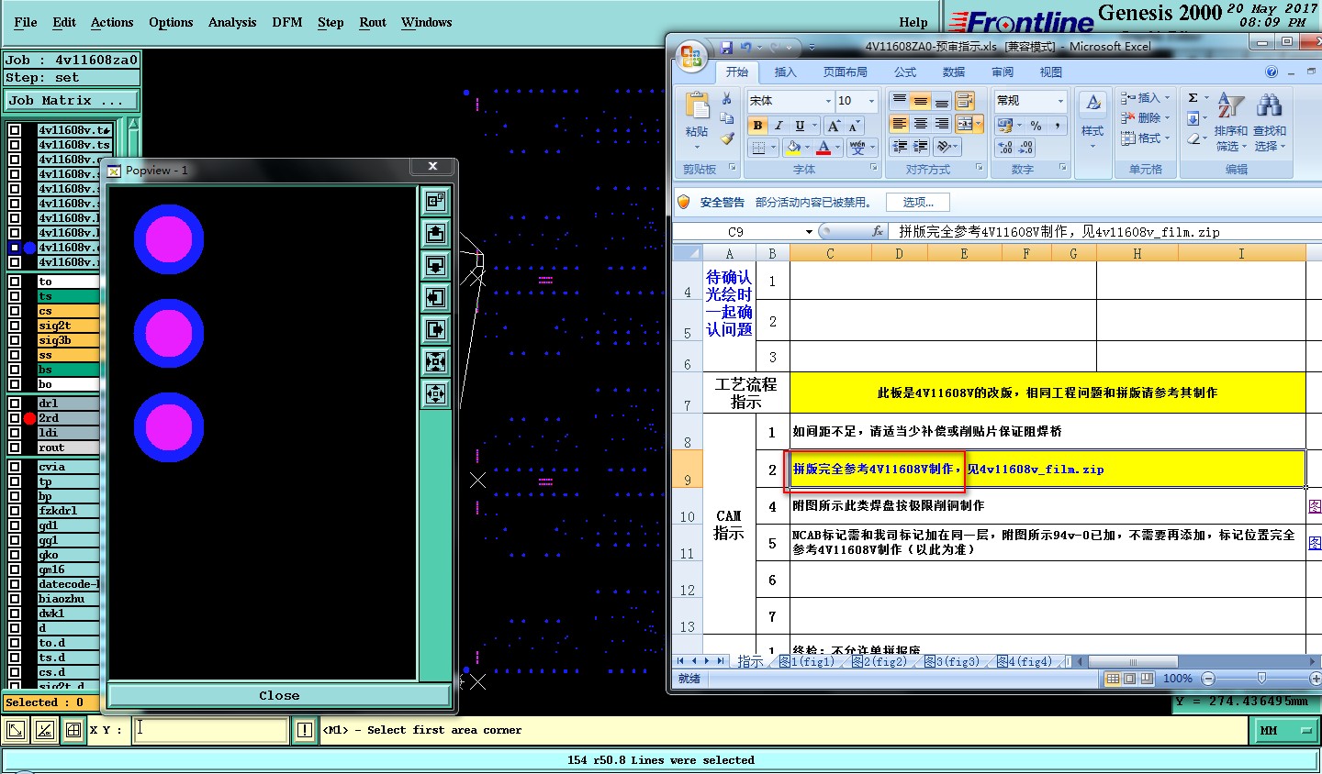Click the Excel zoom slider handle
The width and height of the screenshot is (1322, 774).
[x=1261, y=679]
